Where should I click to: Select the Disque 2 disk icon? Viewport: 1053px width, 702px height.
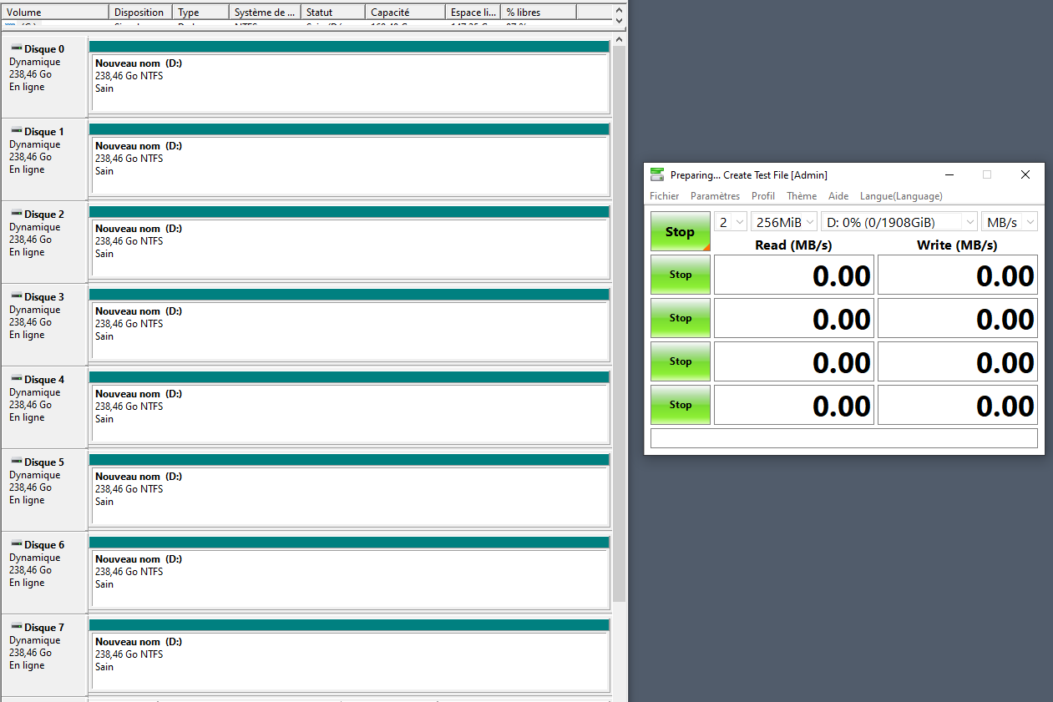pos(17,215)
